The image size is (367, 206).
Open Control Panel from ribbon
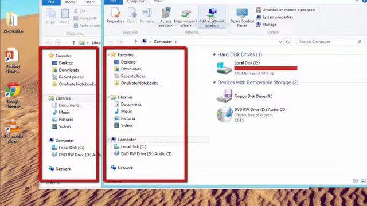242,17
